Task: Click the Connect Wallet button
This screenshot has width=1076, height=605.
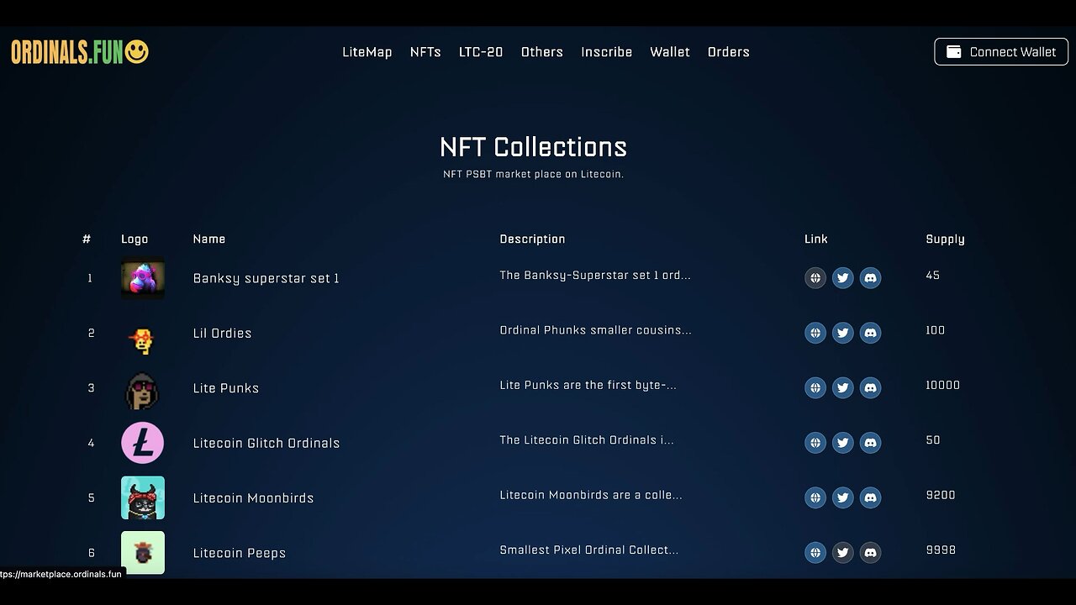Action: click(1001, 51)
